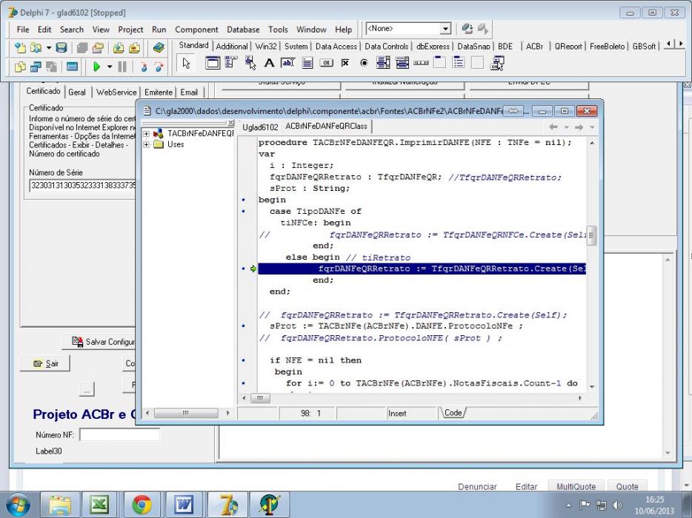Screen dimensions: 692x518
Task: Select the arrow pointer tool in the palette
Action: [186, 63]
